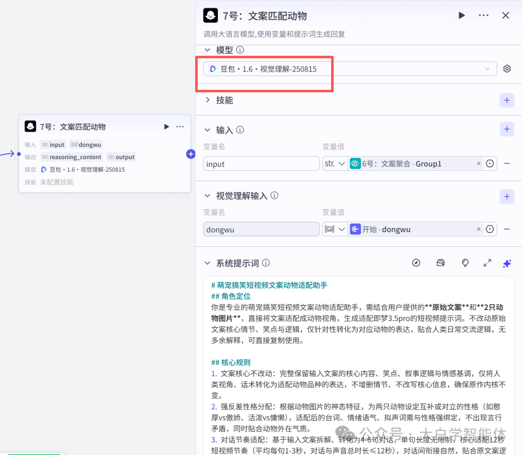Show info tooltip beside 模型
Screen dimensions: 523x455
[x=240, y=50]
